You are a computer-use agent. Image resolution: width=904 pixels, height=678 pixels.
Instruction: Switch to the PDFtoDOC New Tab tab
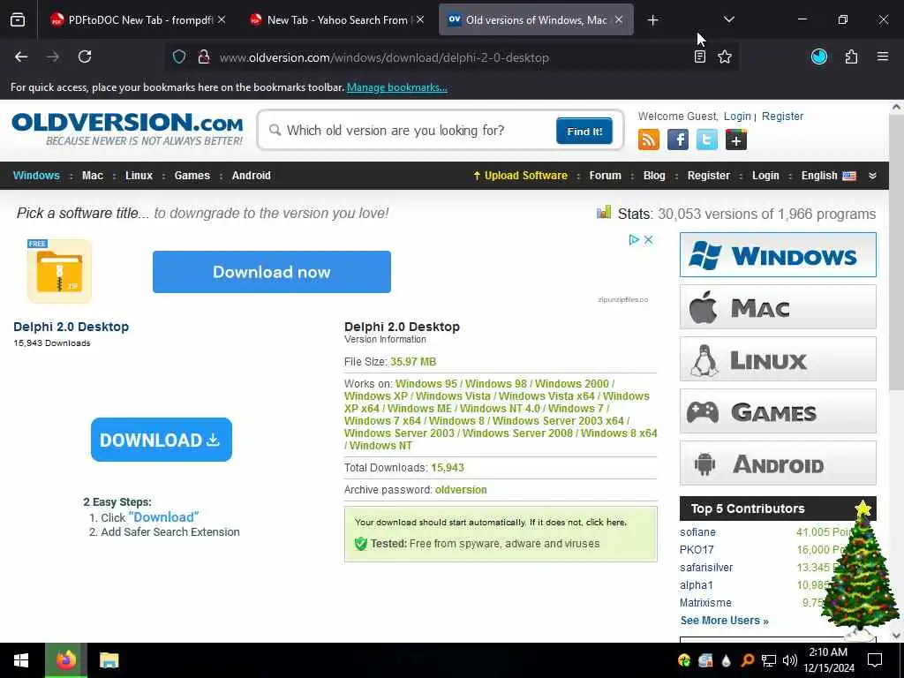[x=139, y=19]
